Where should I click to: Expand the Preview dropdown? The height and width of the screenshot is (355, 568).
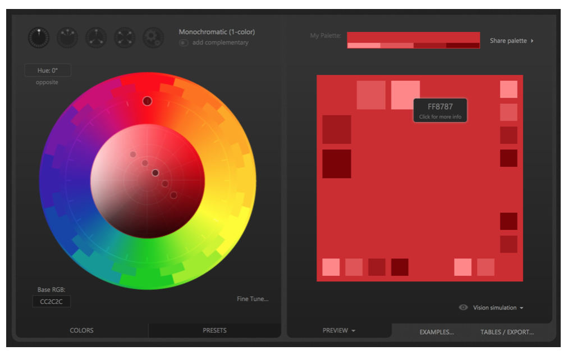pos(338,331)
